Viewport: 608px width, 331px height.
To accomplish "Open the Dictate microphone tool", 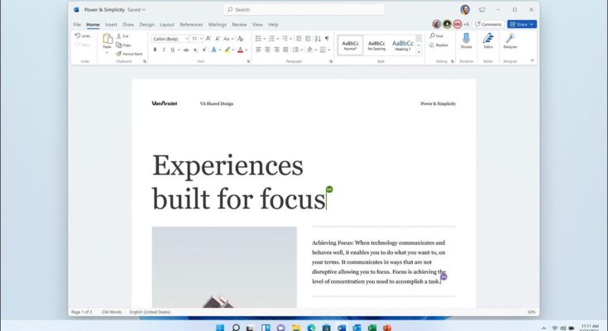I will coord(466,41).
